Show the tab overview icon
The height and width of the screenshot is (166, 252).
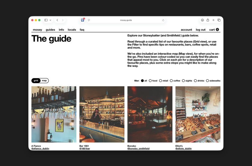click(219, 20)
